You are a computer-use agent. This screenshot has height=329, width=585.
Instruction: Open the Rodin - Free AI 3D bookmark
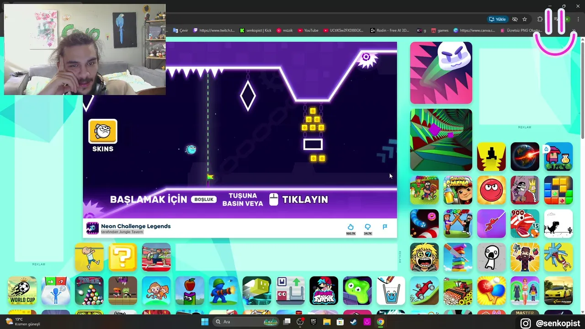[x=389, y=31]
